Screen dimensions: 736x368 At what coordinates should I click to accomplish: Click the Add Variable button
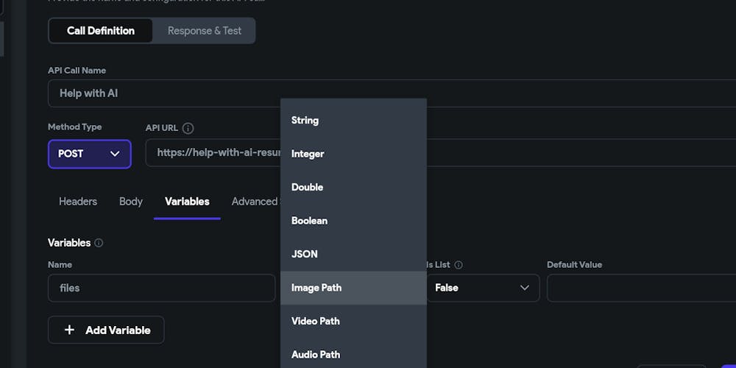point(106,330)
